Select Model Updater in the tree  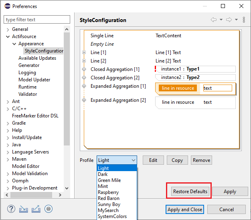34,80
